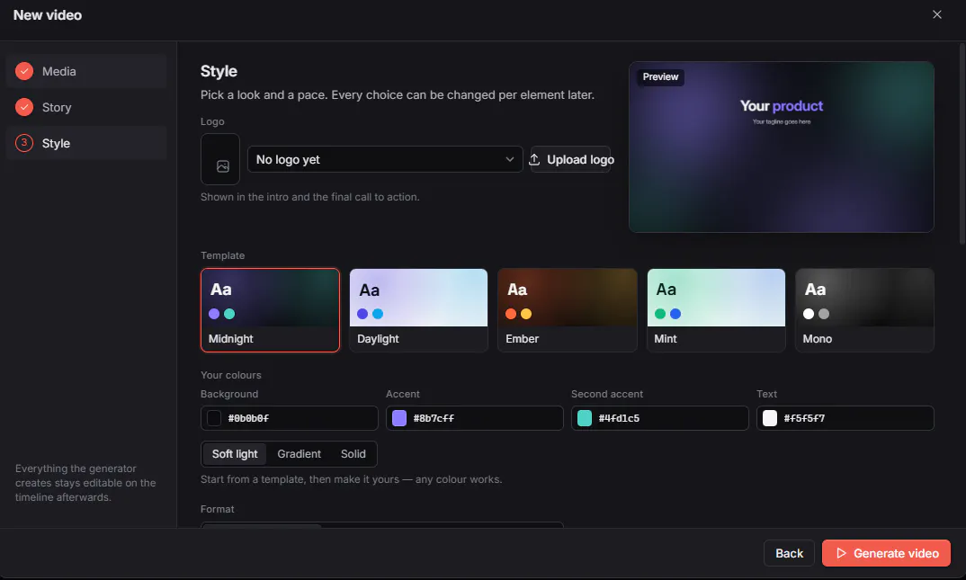The width and height of the screenshot is (966, 580).
Task: Click the Story step checkmark icon
Action: point(24,107)
